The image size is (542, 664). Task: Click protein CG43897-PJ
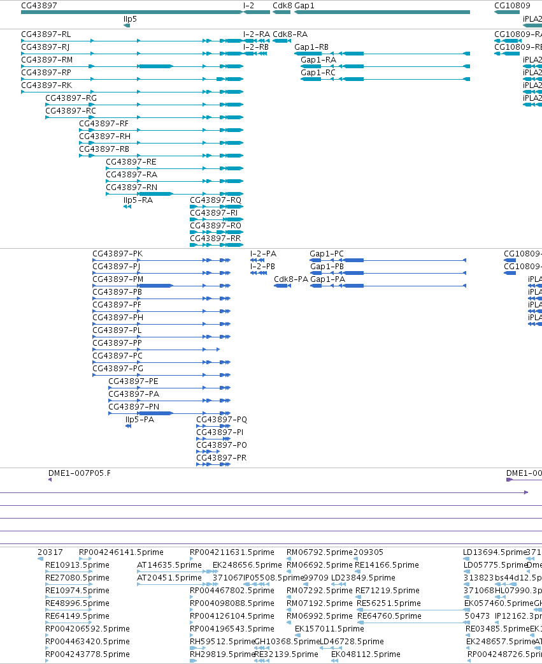click(162, 273)
